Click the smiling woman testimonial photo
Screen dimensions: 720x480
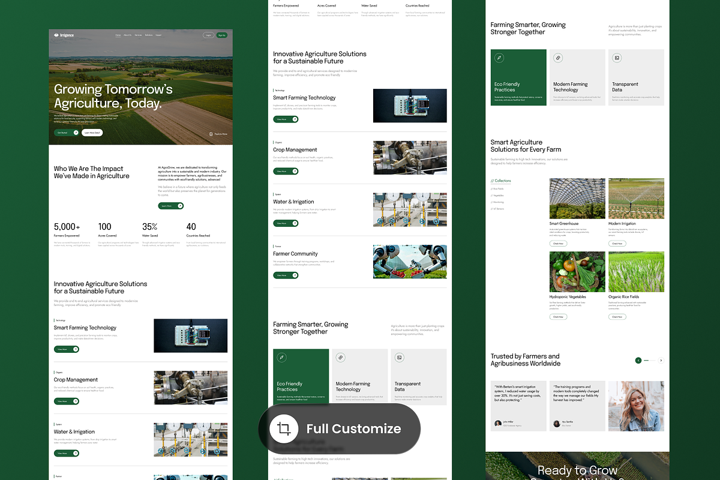(636, 406)
